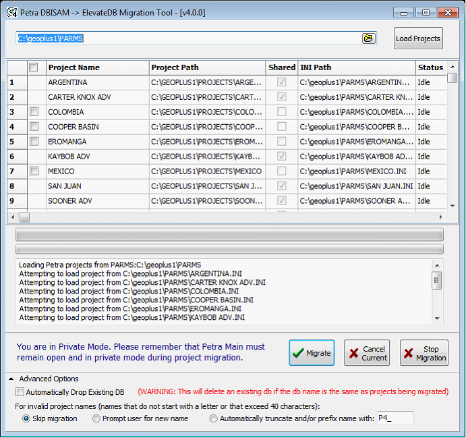Check the COOPER BASIN row checkbox
This screenshot has width=466, height=438.
(34, 126)
